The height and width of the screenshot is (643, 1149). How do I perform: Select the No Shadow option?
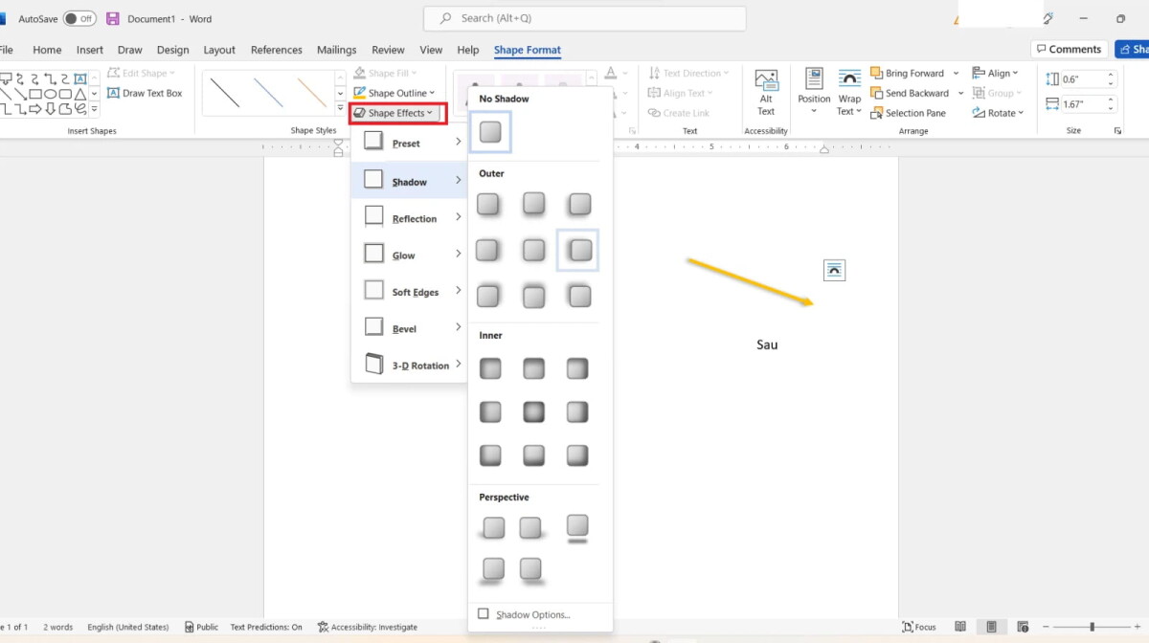tap(490, 132)
